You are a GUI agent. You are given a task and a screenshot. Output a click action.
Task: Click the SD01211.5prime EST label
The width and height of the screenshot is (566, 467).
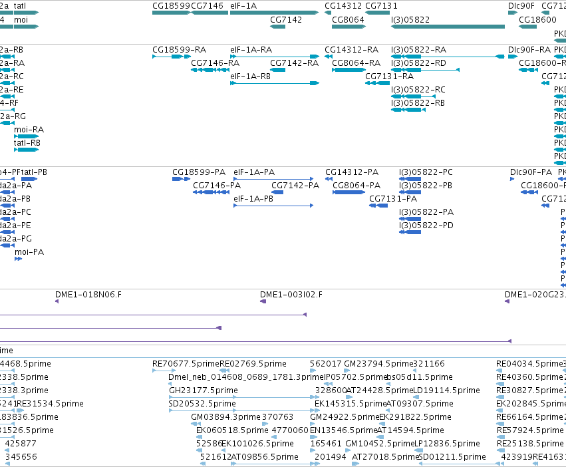452,457
